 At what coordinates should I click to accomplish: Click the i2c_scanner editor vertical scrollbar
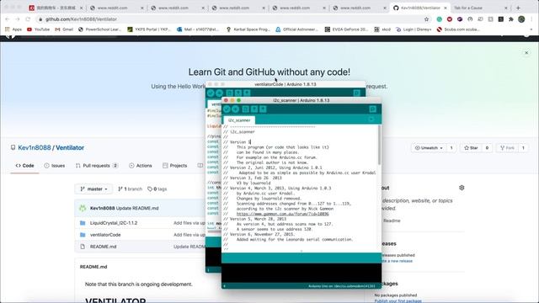click(379, 144)
